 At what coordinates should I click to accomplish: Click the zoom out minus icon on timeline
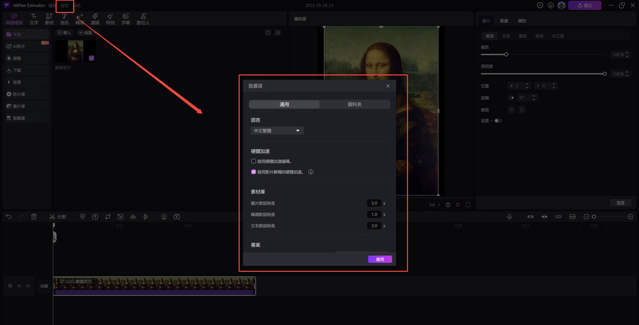[586, 217]
